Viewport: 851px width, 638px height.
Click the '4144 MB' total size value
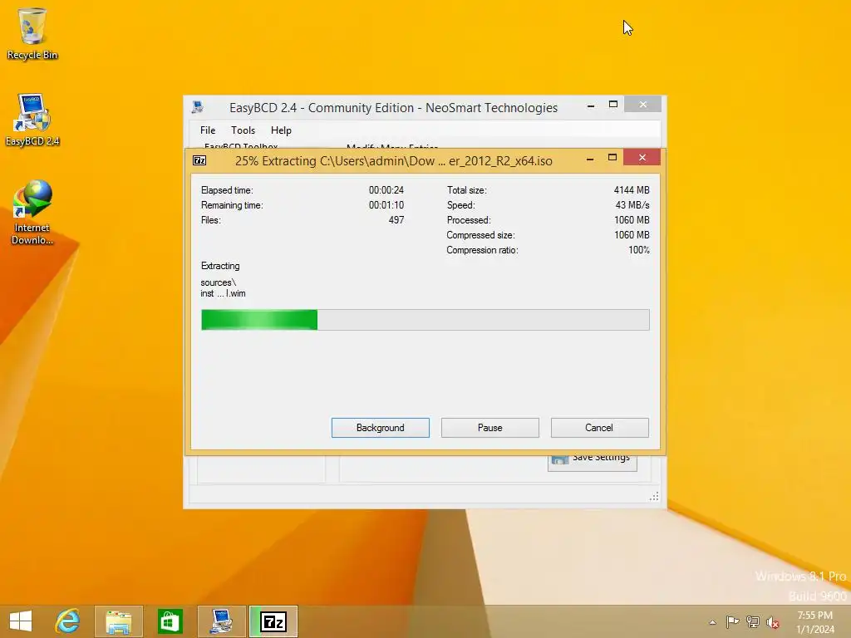pyautogui.click(x=632, y=190)
